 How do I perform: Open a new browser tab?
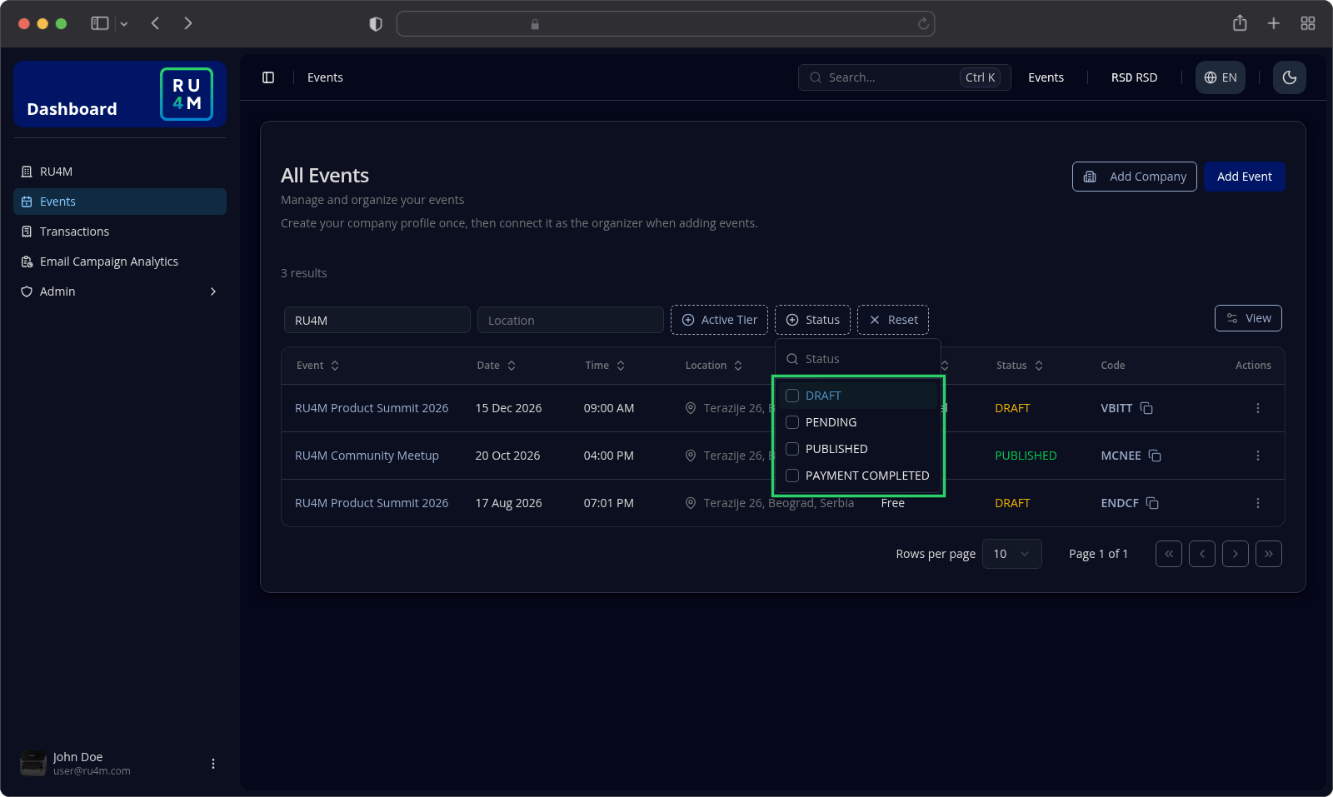pyautogui.click(x=1274, y=23)
